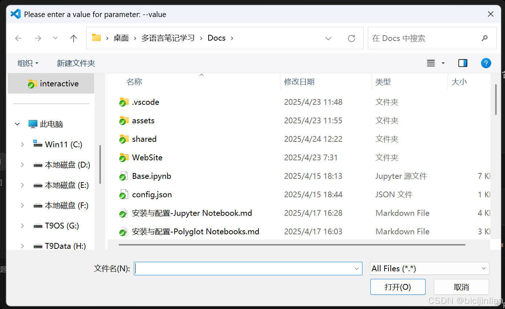Click 安装与配置-Polyglot Notebooks.md file icon
Viewport: 505px width, 309px height.
pyautogui.click(x=124, y=231)
